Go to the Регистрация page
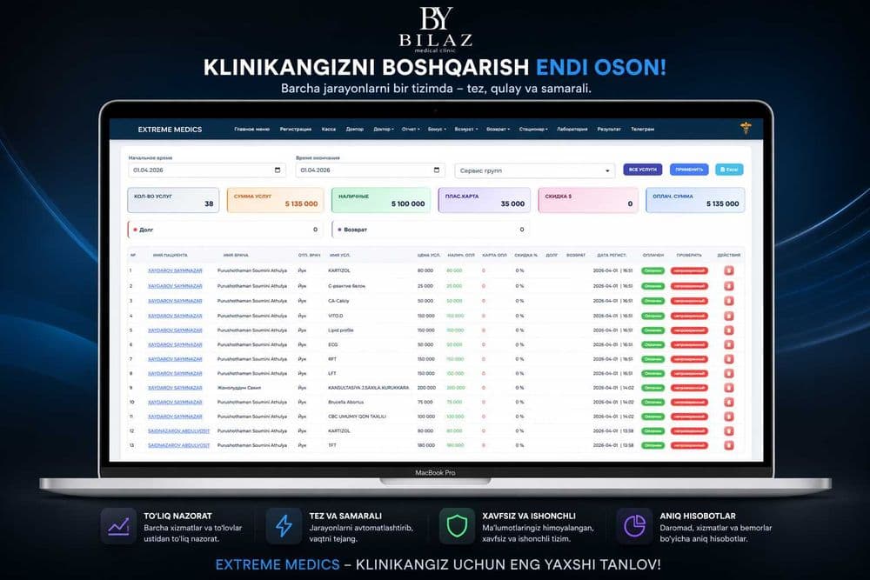Viewport: 870px width, 580px height. (296, 130)
